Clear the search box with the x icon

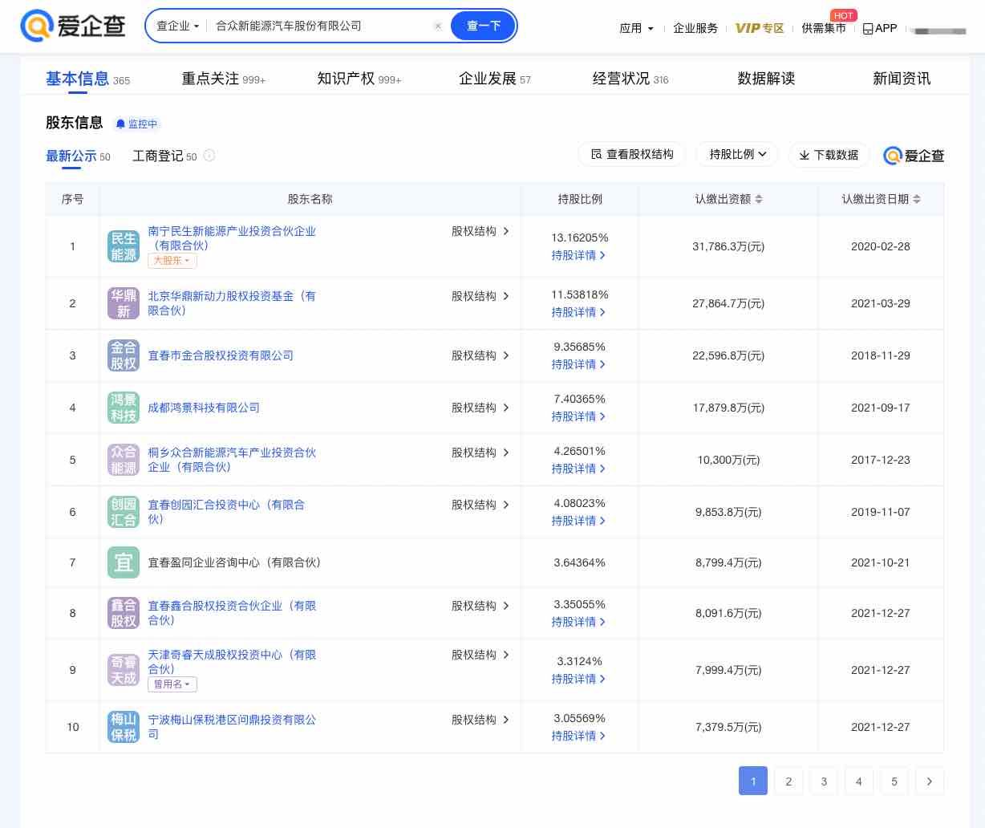(x=438, y=26)
